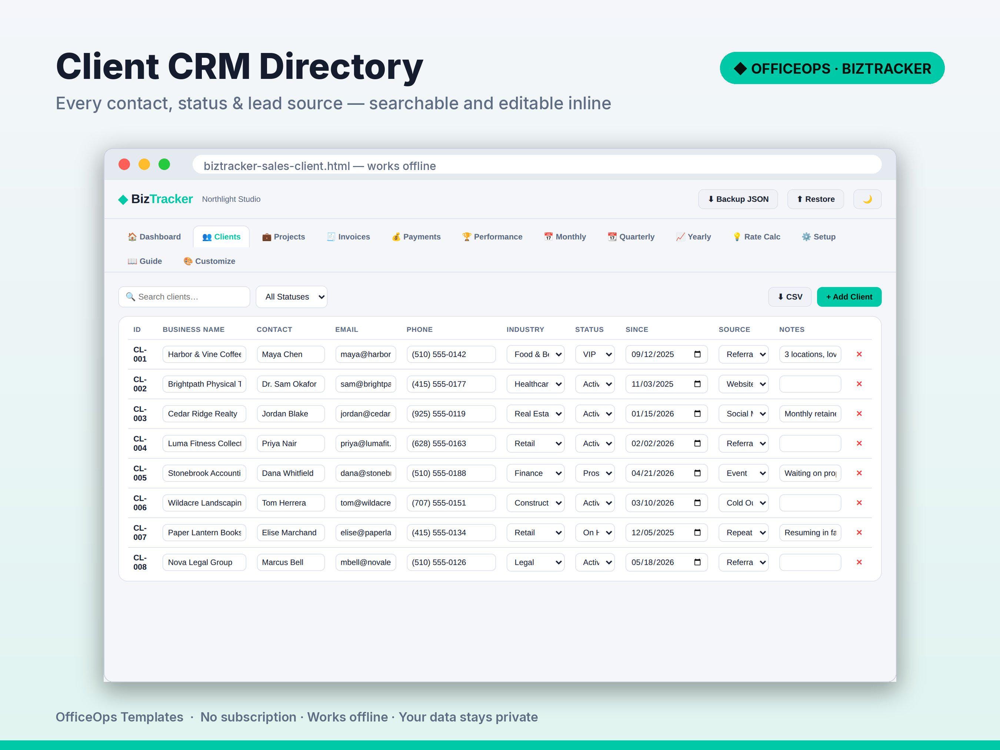Click the BizTracker diamond logo
Image resolution: width=1000 pixels, height=750 pixels.
(123, 199)
